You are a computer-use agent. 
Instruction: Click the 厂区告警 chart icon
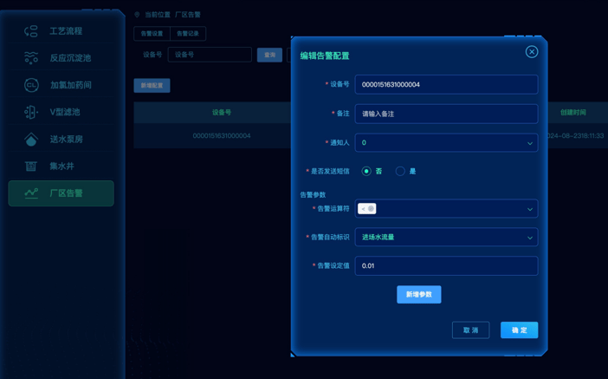pyautogui.click(x=31, y=193)
